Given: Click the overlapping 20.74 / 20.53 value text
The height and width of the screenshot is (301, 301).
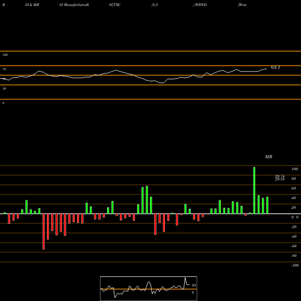Looking at the screenshot, I should tap(280, 178).
